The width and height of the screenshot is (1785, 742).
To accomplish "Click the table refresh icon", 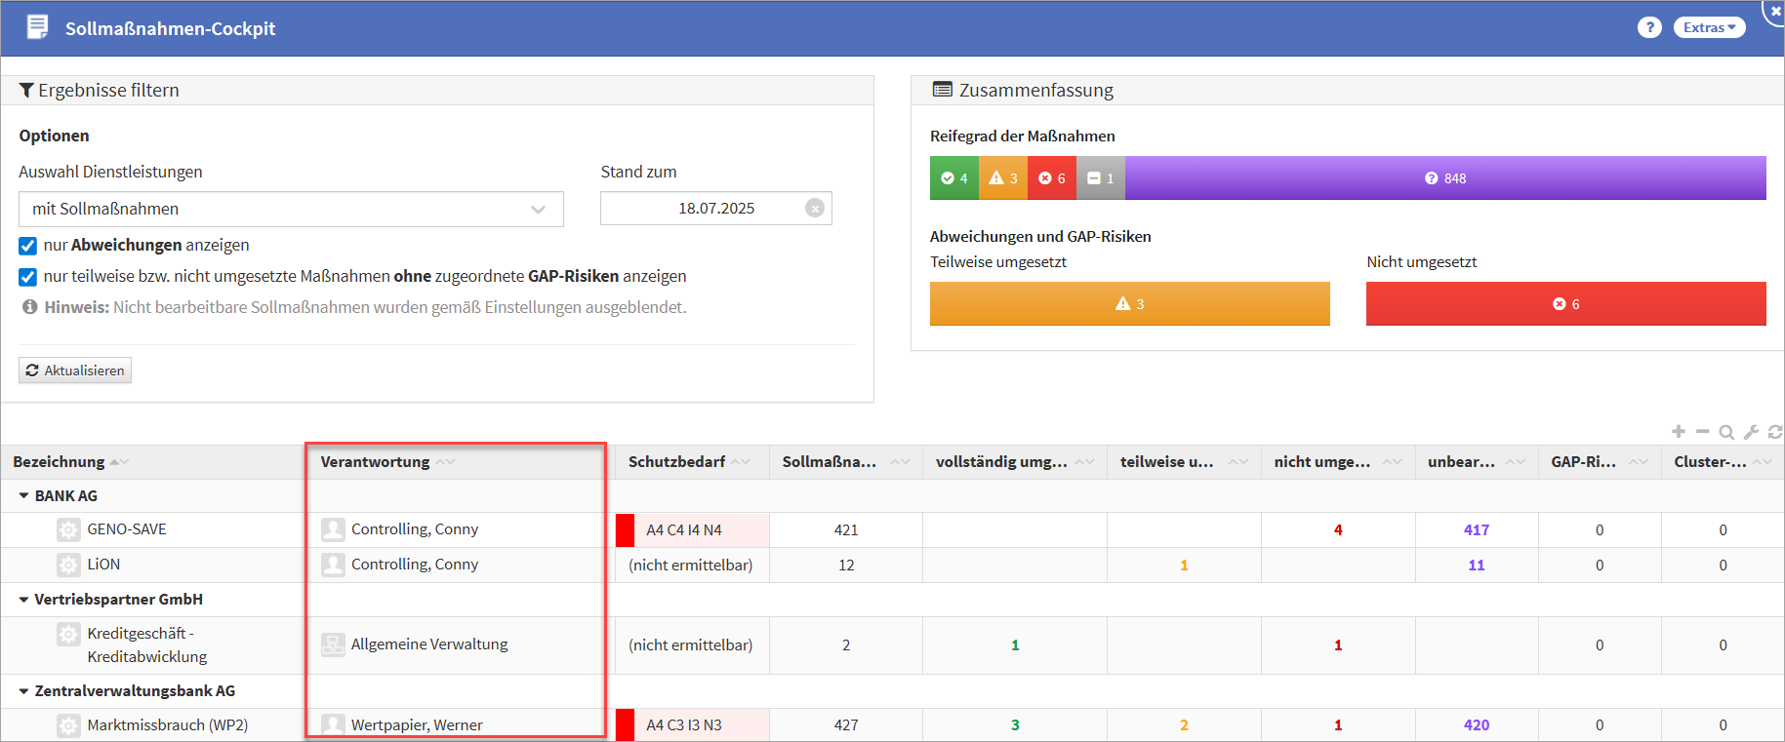I will tap(1775, 432).
